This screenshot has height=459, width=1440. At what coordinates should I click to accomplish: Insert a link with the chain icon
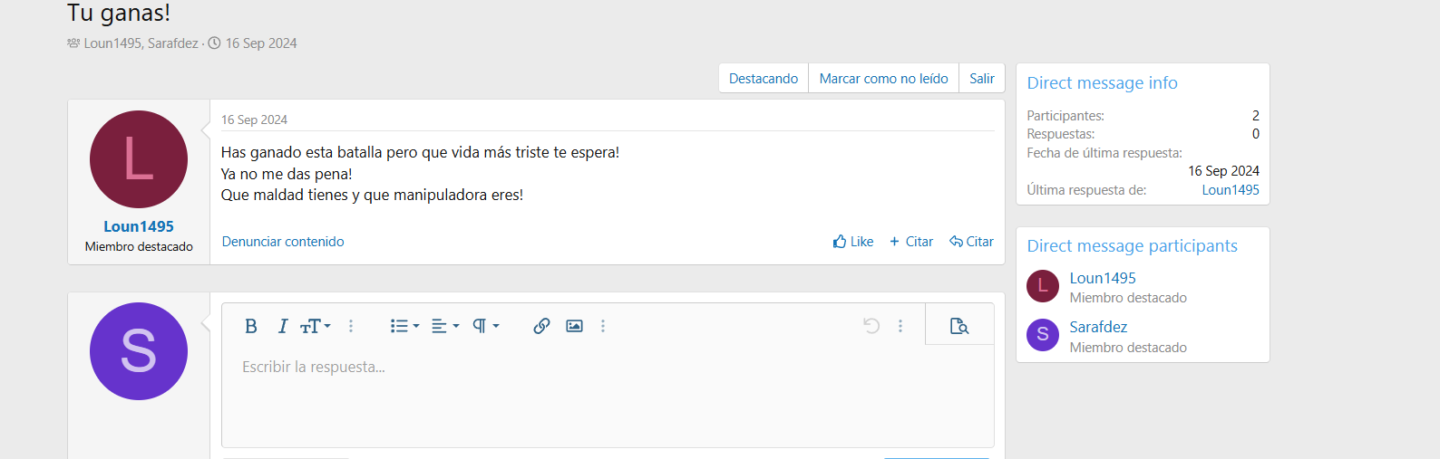click(541, 326)
